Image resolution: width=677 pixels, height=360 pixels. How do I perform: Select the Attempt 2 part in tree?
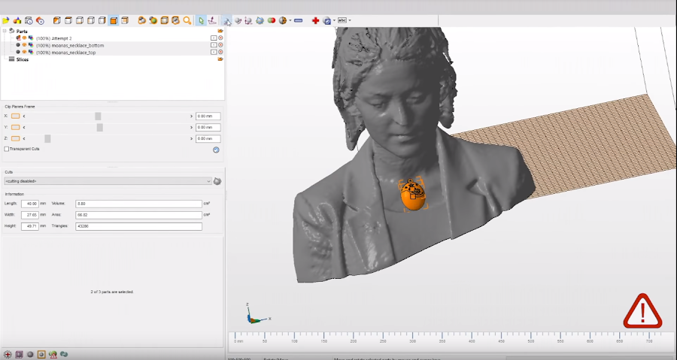tap(54, 38)
